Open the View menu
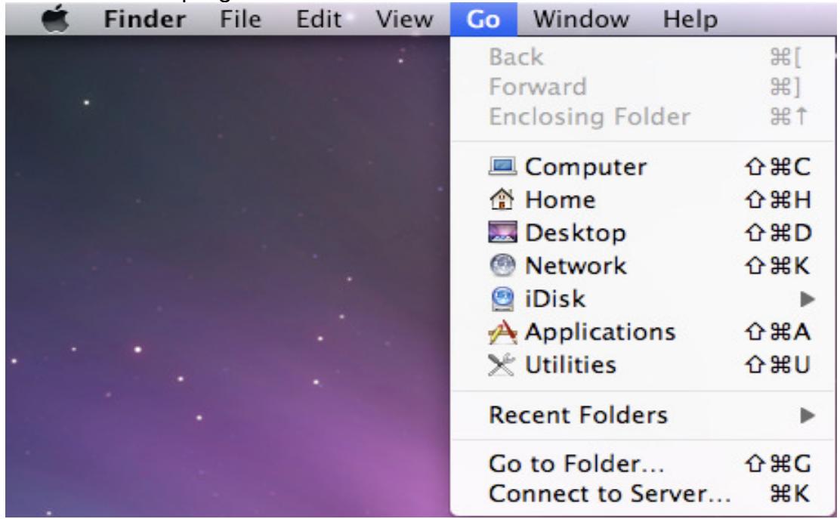This screenshot has height=519, width=840. (404, 20)
